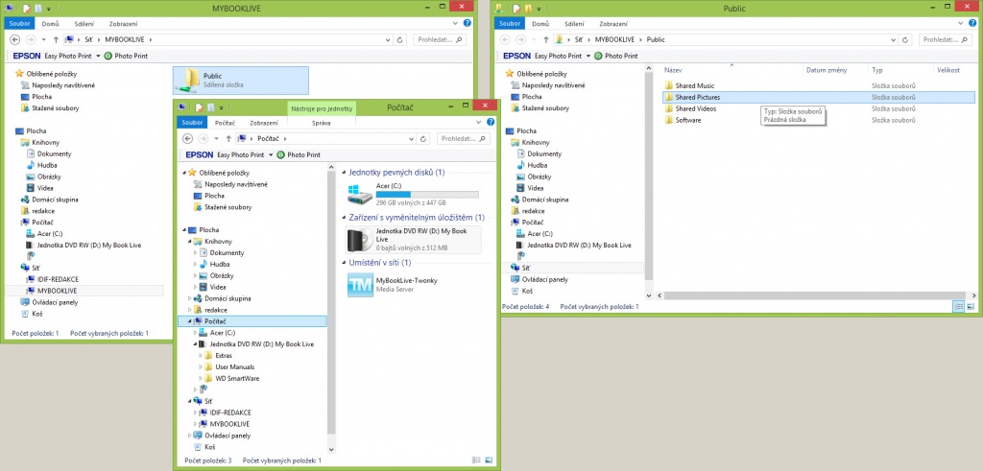This screenshot has width=983, height=471.
Task: Switch to large icons view in Public window
Action: (971, 306)
